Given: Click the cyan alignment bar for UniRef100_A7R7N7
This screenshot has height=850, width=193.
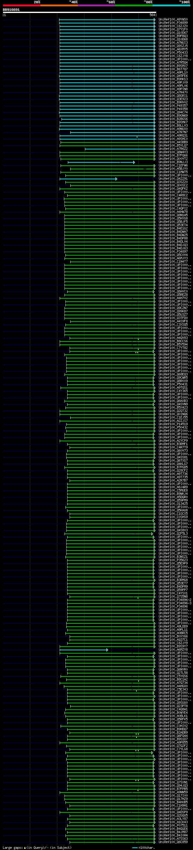Looking at the screenshot, I should click(x=113, y=132).
